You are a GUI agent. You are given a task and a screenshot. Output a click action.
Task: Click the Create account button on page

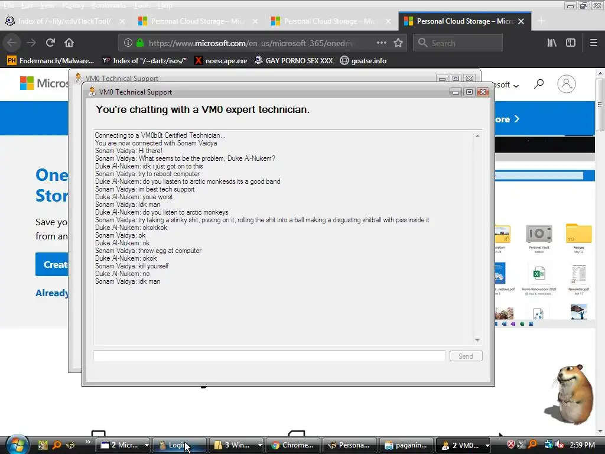coord(52,264)
